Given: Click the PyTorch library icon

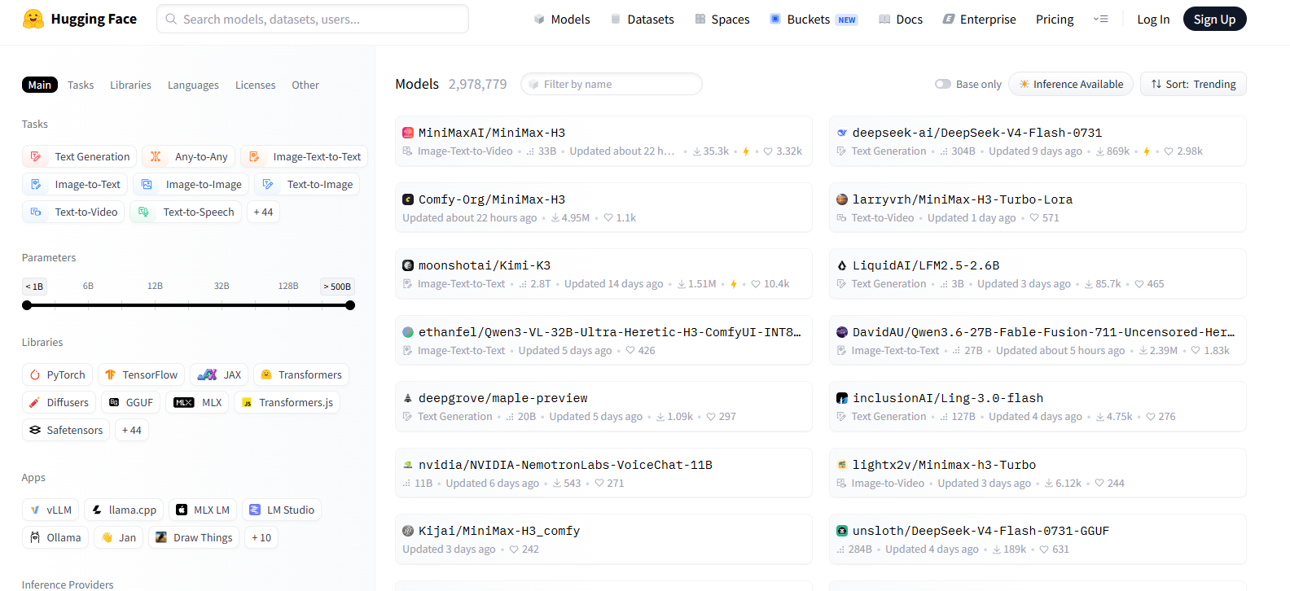Looking at the screenshot, I should pyautogui.click(x=35, y=375).
